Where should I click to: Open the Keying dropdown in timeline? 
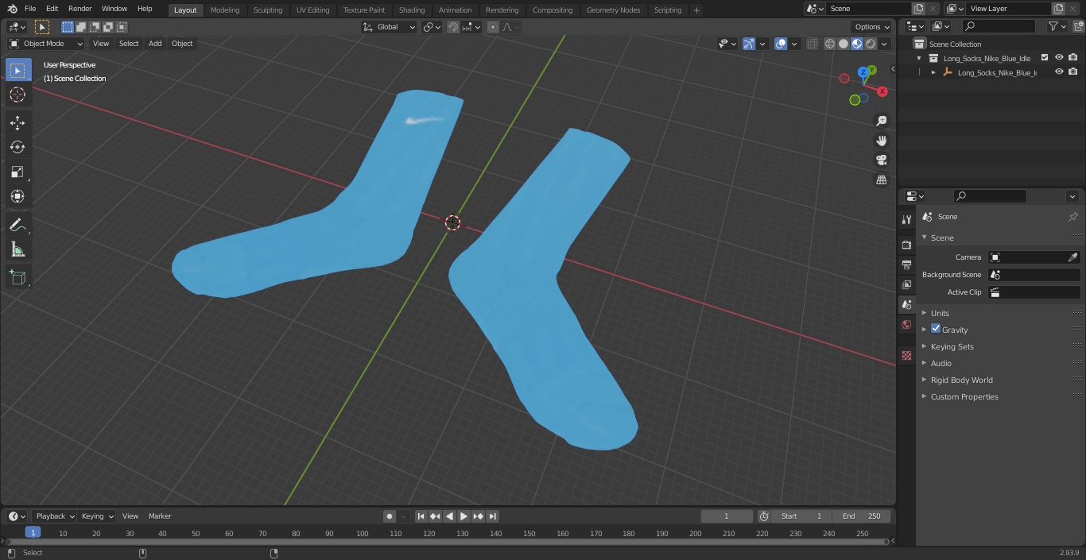[x=97, y=516]
